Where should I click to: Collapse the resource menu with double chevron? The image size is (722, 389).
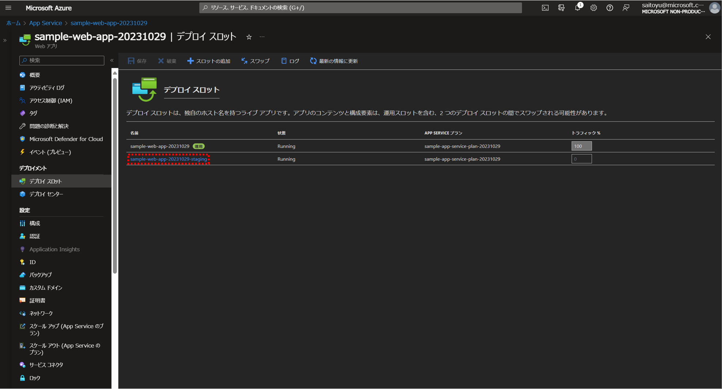coord(112,60)
